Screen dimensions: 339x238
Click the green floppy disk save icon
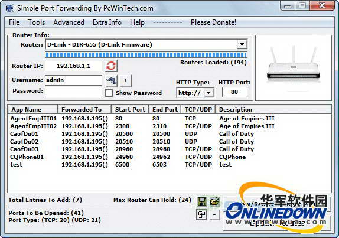pos(202,201)
